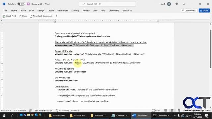Screen dimensions: 212x119
Task: Click the vertical scrollbar thumb
Action: click(211, 49)
